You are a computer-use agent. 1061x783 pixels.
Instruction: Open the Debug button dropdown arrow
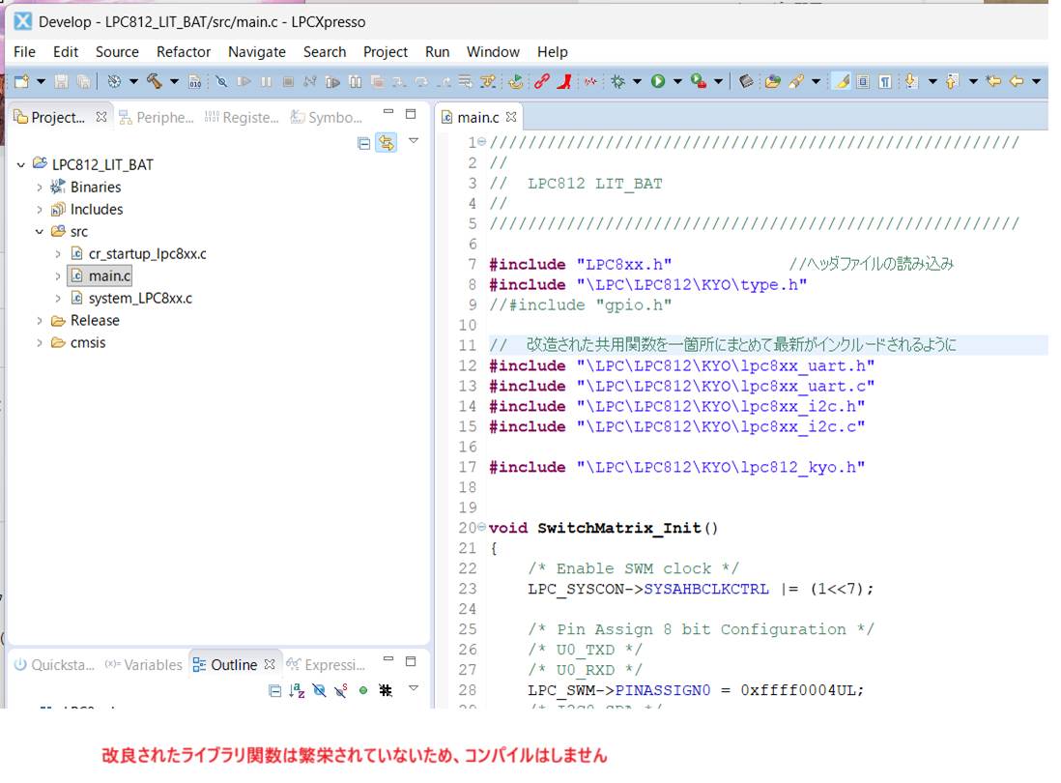(x=637, y=82)
